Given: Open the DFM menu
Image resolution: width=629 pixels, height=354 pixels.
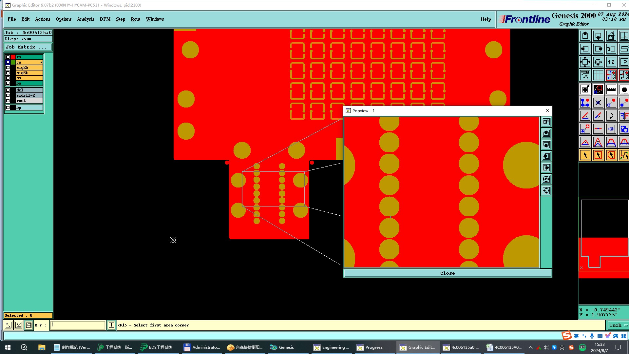Looking at the screenshot, I should pos(105,19).
